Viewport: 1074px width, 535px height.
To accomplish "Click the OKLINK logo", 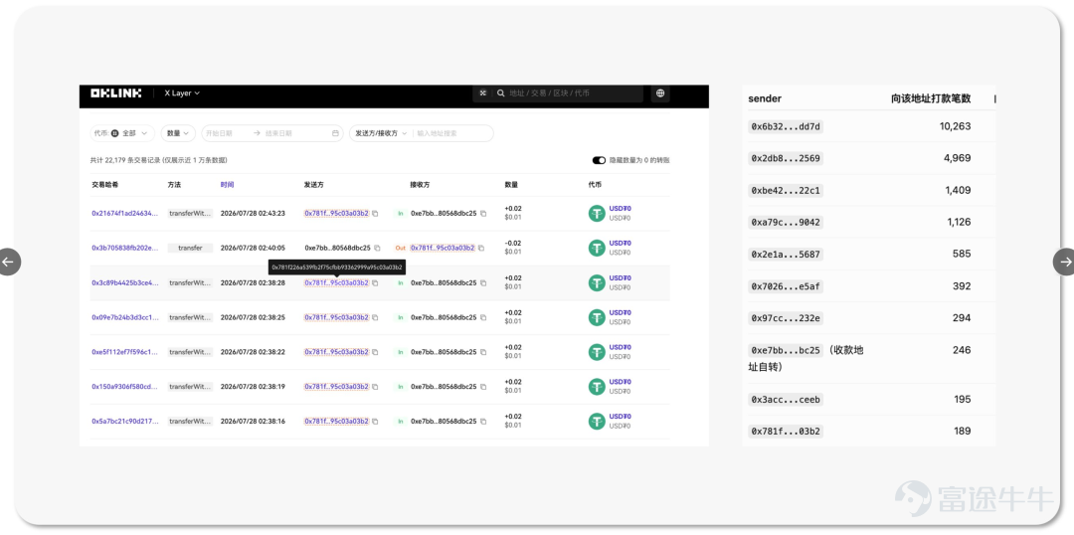I will coord(115,93).
